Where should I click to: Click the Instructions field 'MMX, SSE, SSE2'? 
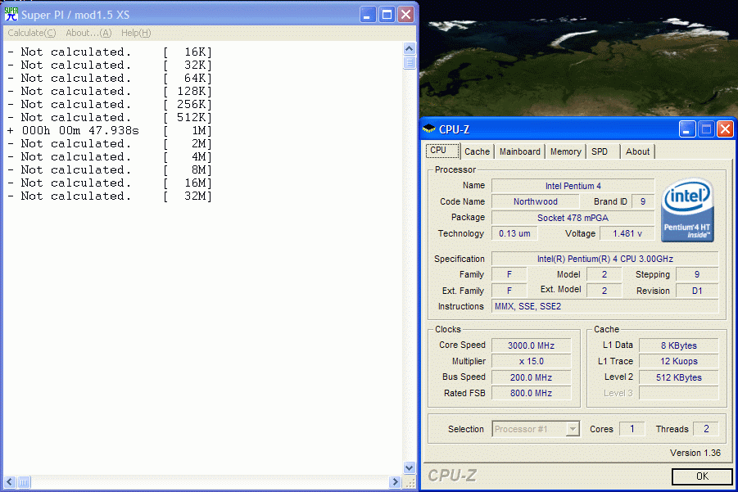tap(604, 306)
